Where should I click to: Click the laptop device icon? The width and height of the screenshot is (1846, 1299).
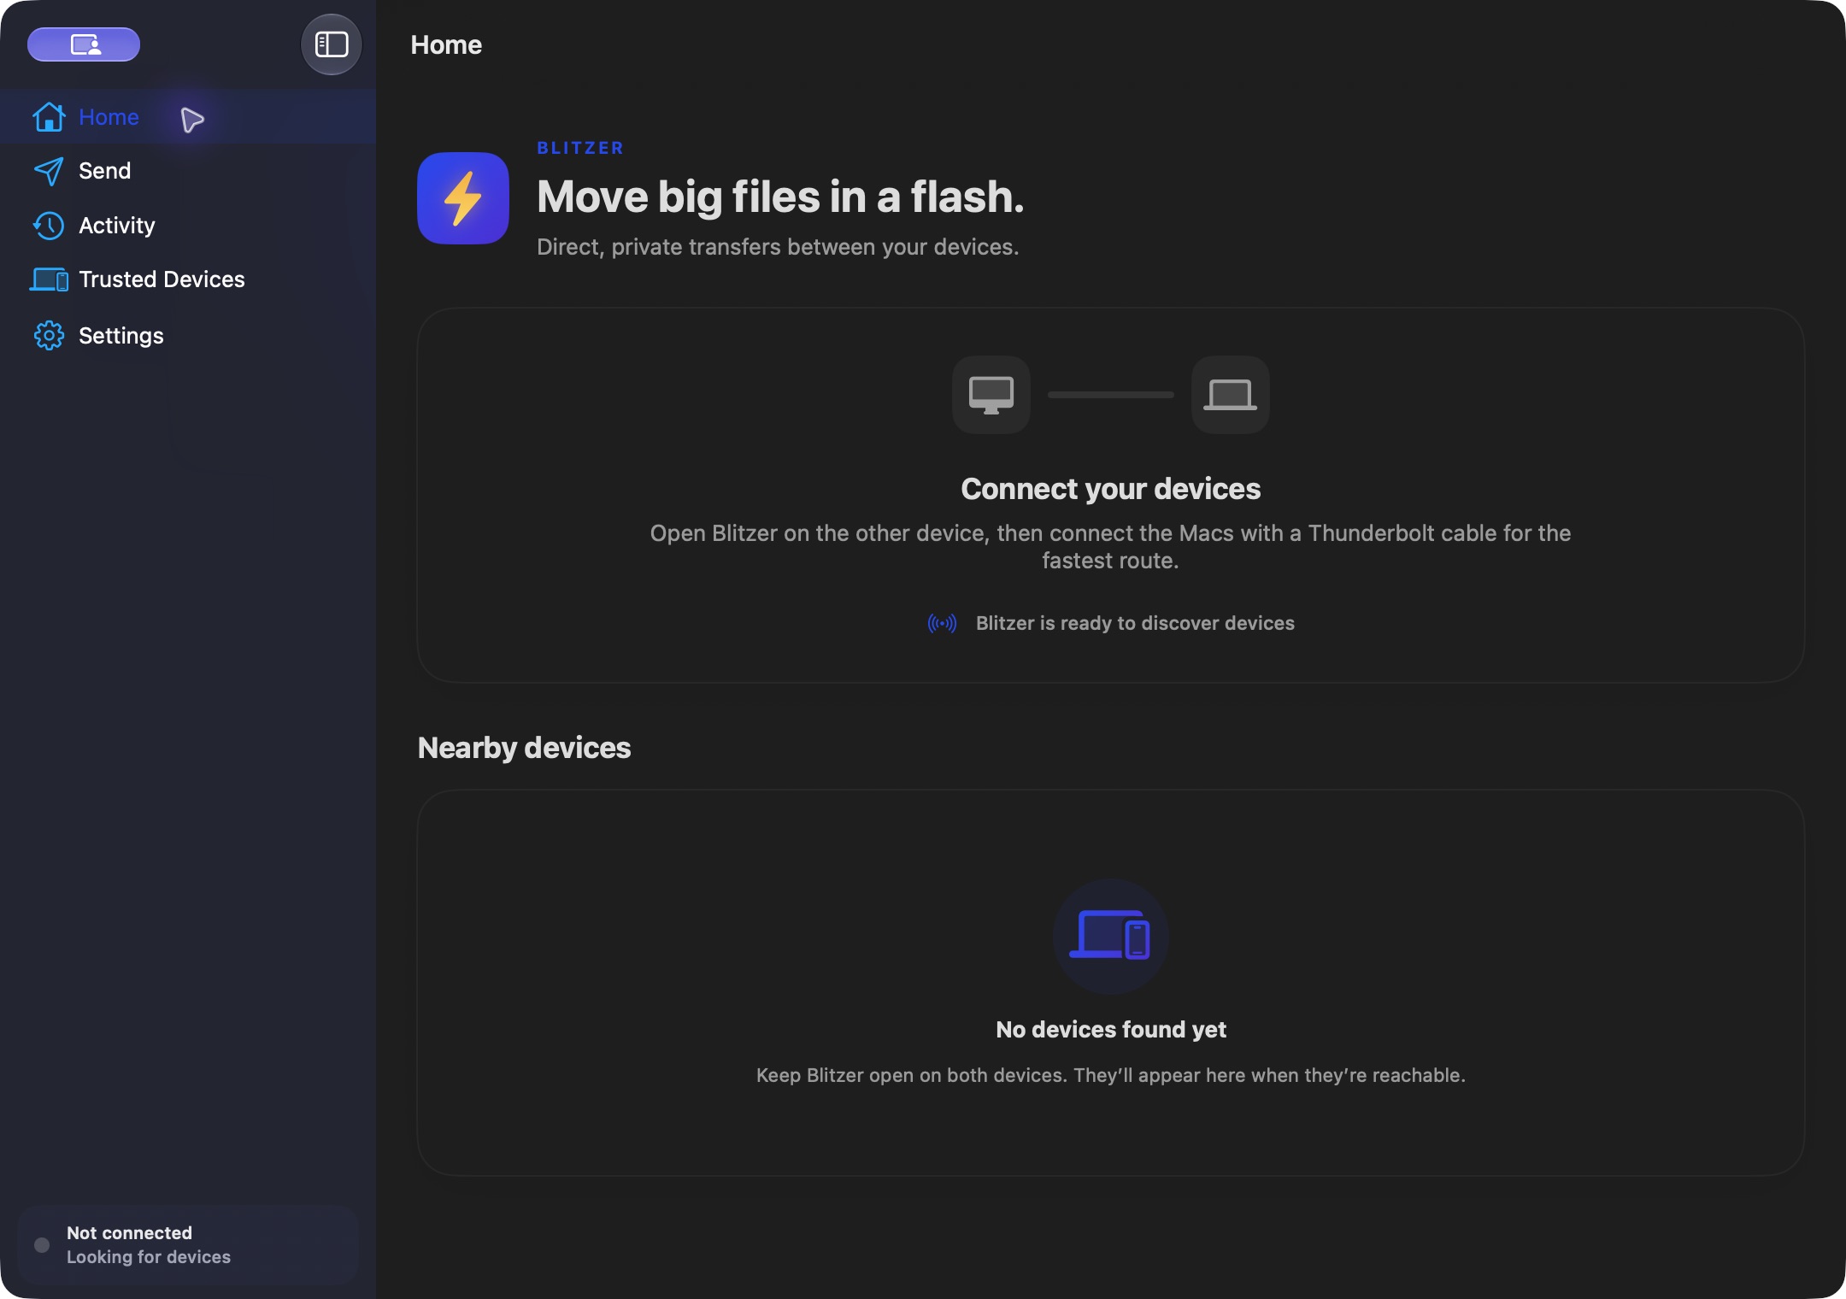(x=1231, y=395)
